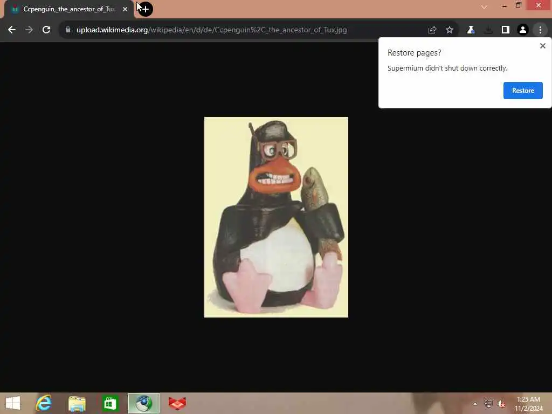Screen dimensions: 552x414
Task: Click the forward navigation arrow
Action: 29,30
